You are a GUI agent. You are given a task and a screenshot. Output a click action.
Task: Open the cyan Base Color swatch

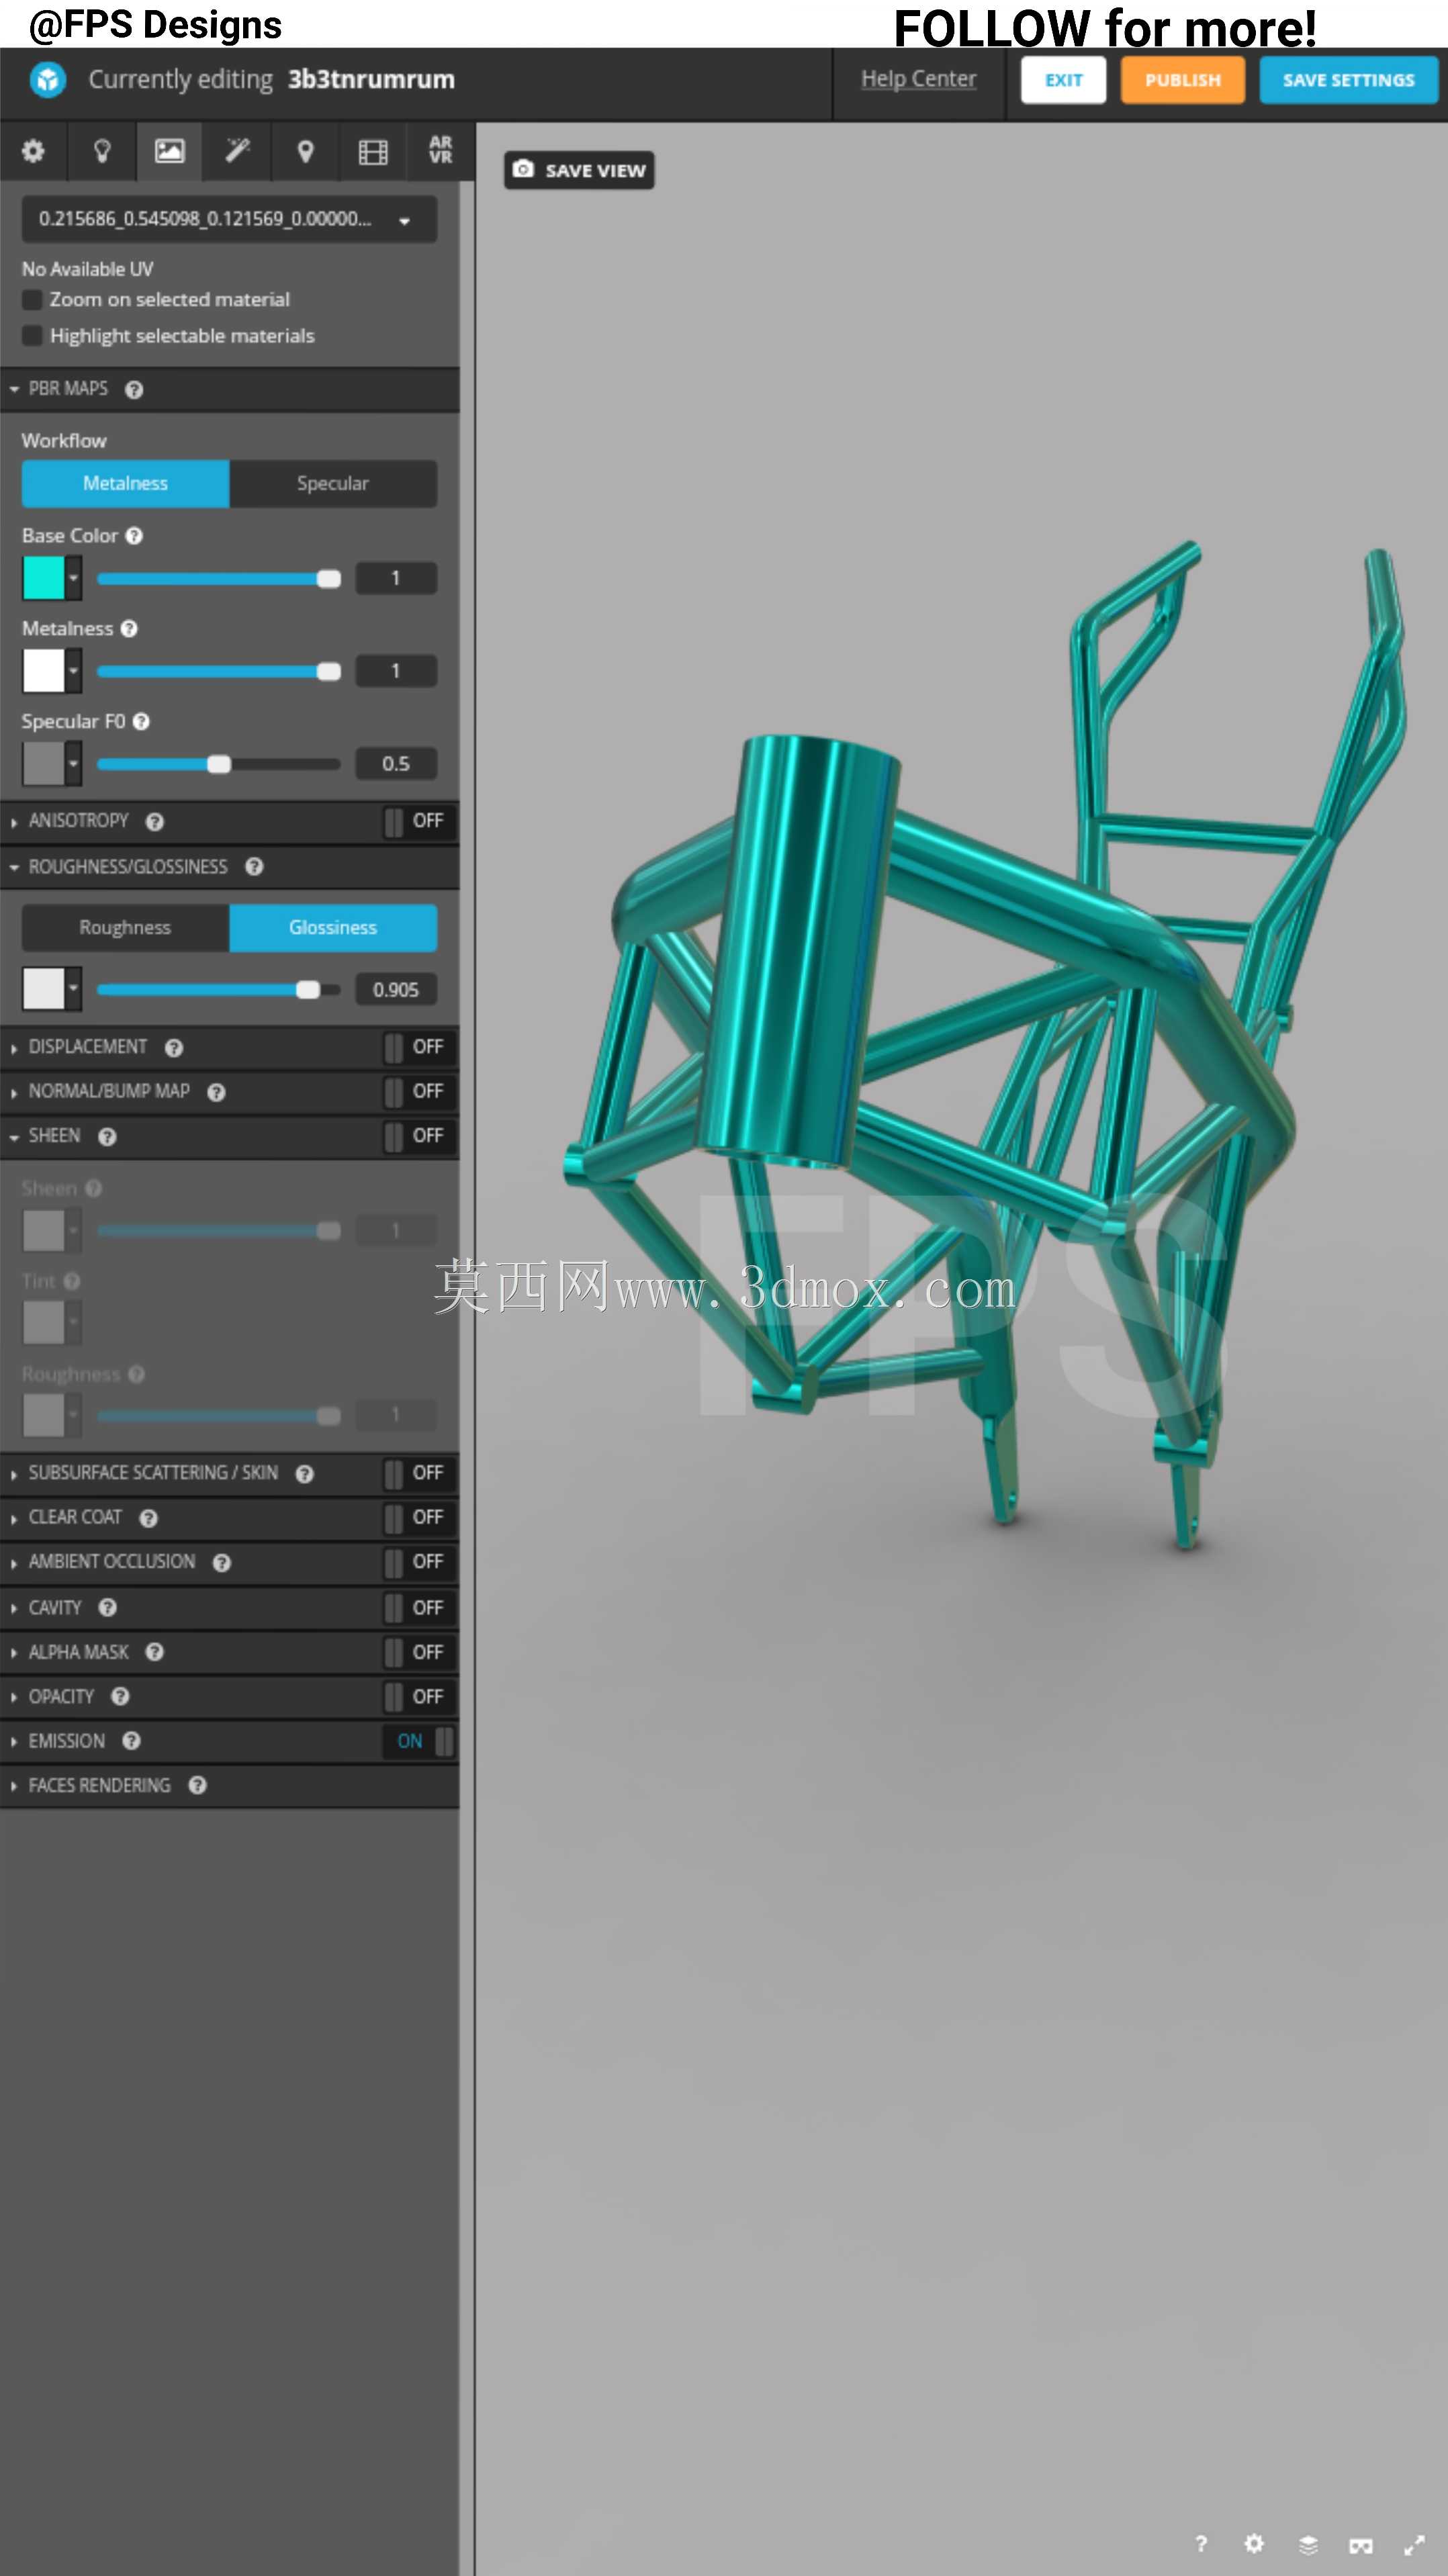pos(43,579)
